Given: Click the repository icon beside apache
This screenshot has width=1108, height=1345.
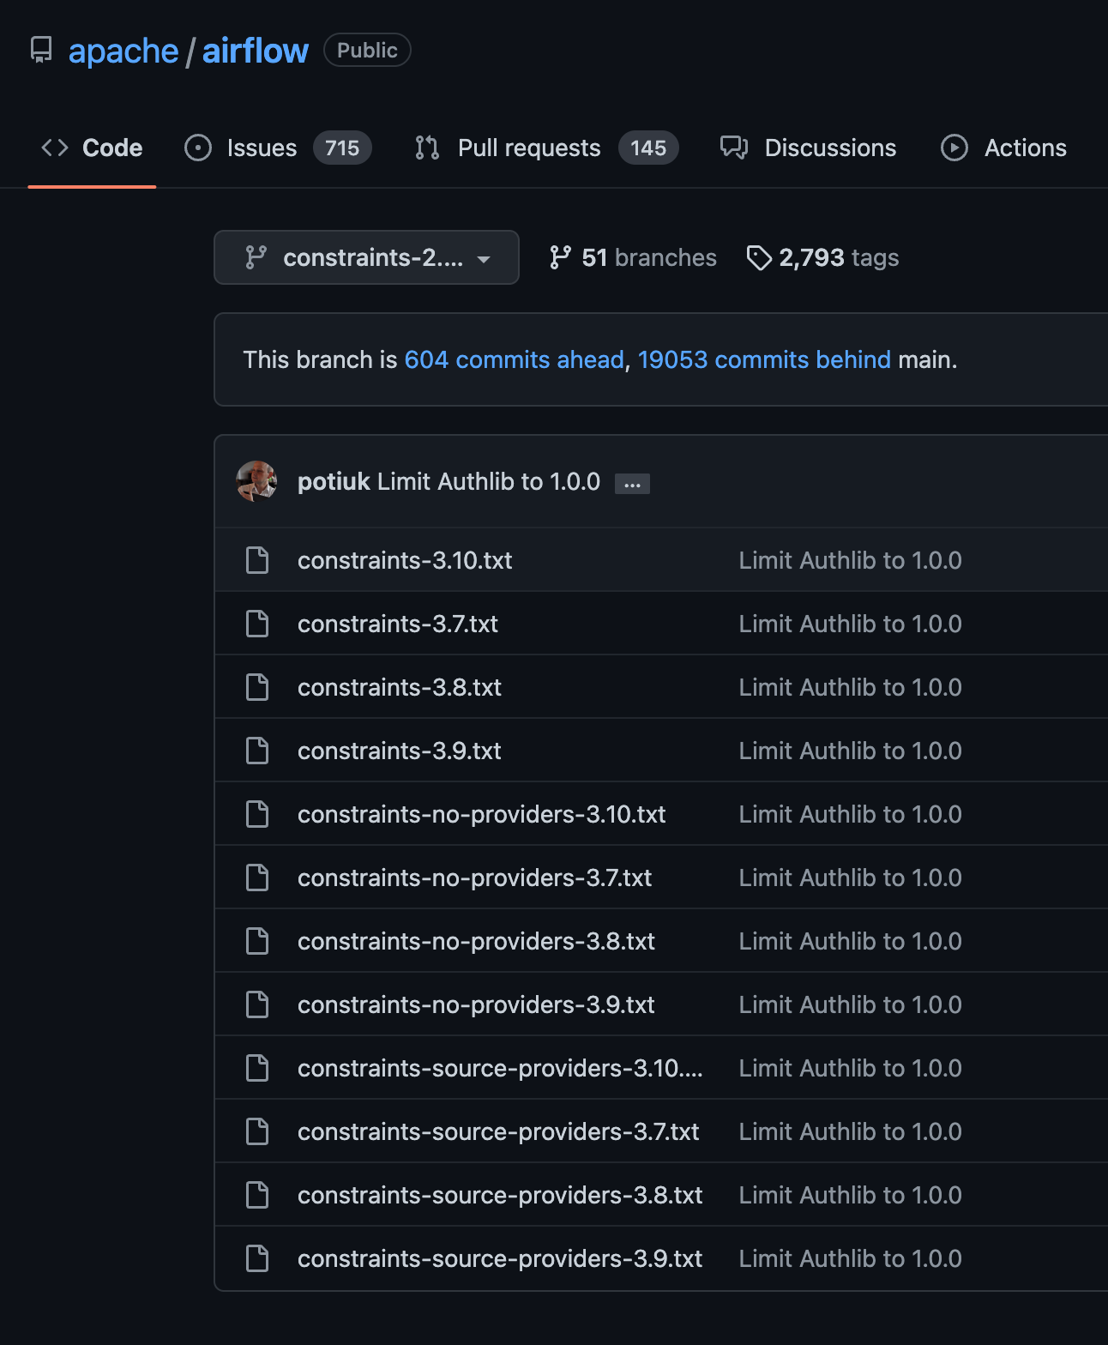Looking at the screenshot, I should 41,50.
